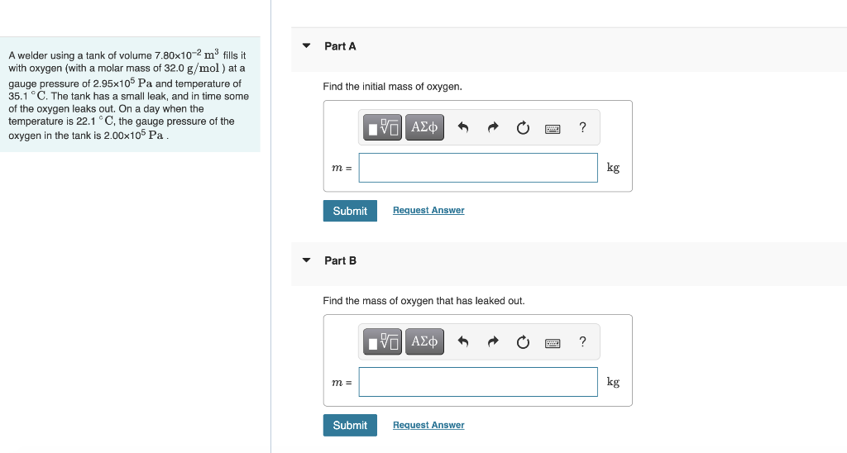The width and height of the screenshot is (847, 453).
Task: Click the undo arrow in Part B toolbar
Action: pyautogui.click(x=463, y=341)
